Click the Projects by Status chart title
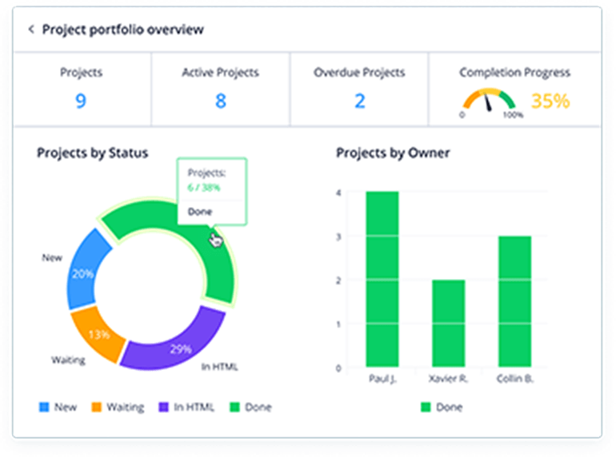The width and height of the screenshot is (616, 457). click(x=92, y=153)
